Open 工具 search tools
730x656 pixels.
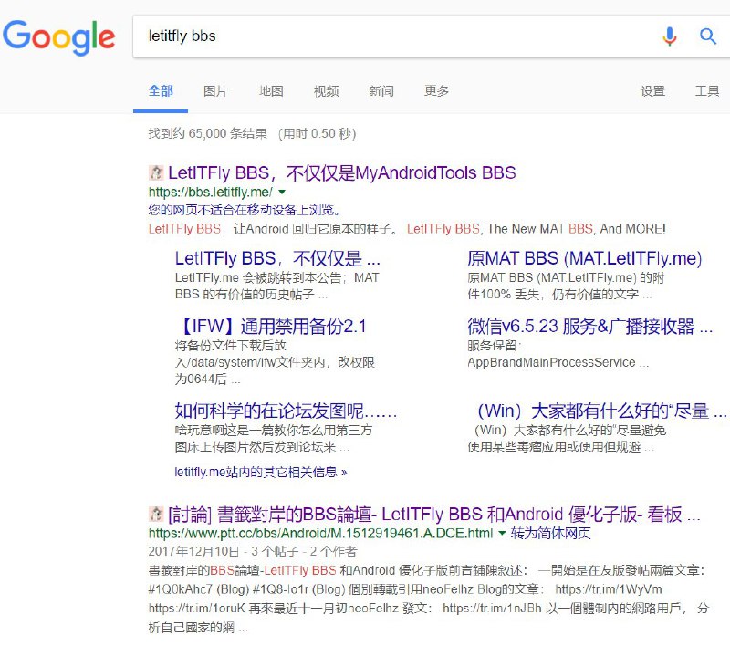click(707, 91)
